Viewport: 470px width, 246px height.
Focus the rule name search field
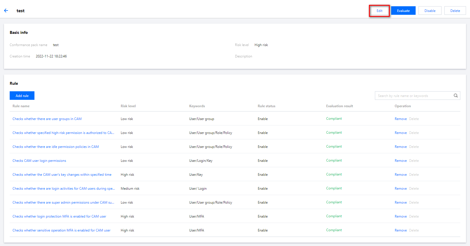(x=414, y=96)
